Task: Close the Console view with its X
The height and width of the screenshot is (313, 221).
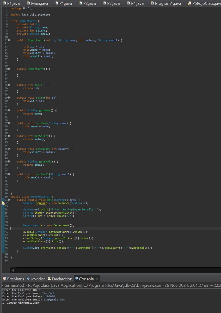Action: [x=97, y=279]
